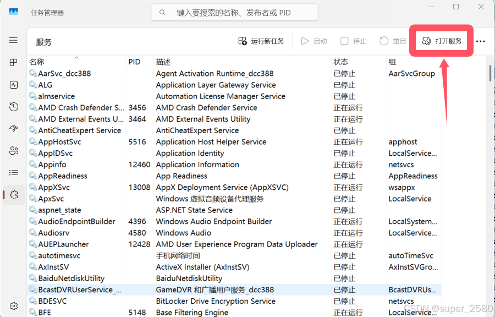This screenshot has height=317, width=495.
Task: Select AUEPLauncher service name
Action: 63,244
